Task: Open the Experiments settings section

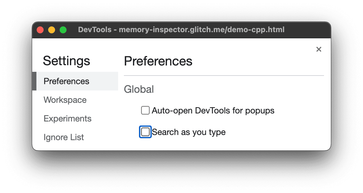Action: point(67,118)
